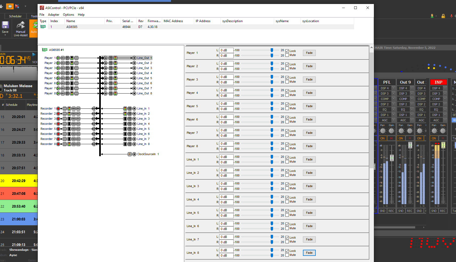
Task: Select the Line_Out 2 meter node
Action: (115, 63)
